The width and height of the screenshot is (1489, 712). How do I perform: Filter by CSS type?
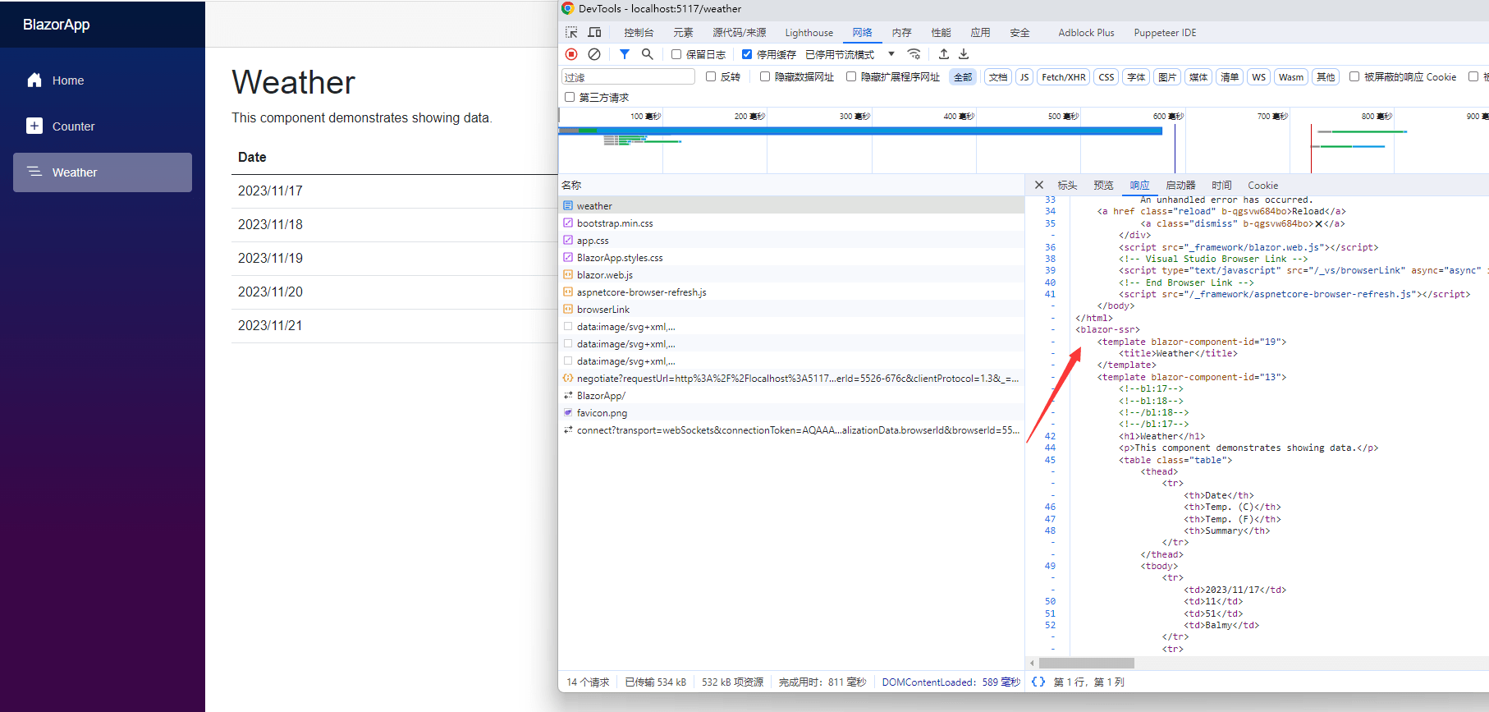tap(1106, 77)
